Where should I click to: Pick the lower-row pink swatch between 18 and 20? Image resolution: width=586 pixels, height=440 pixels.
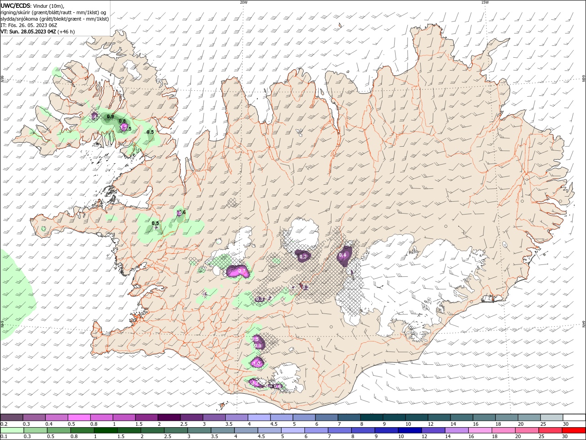click(503, 430)
